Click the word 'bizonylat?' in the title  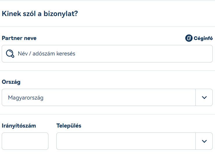tap(61, 14)
